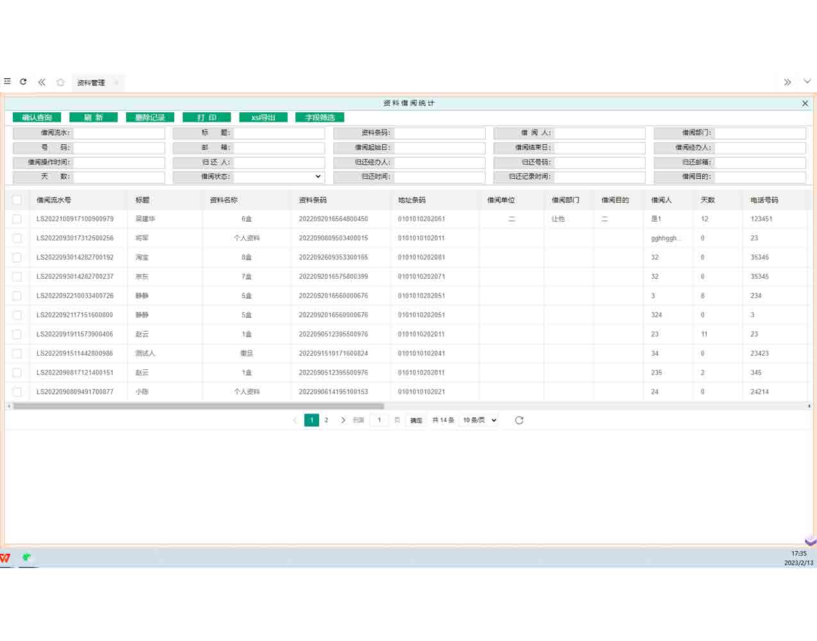Select checkbox for row LS2022090809491700877
The height and width of the screenshot is (641, 817).
pyautogui.click(x=17, y=392)
